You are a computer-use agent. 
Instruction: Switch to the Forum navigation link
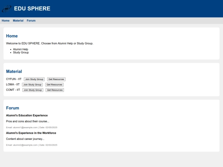[31, 21]
